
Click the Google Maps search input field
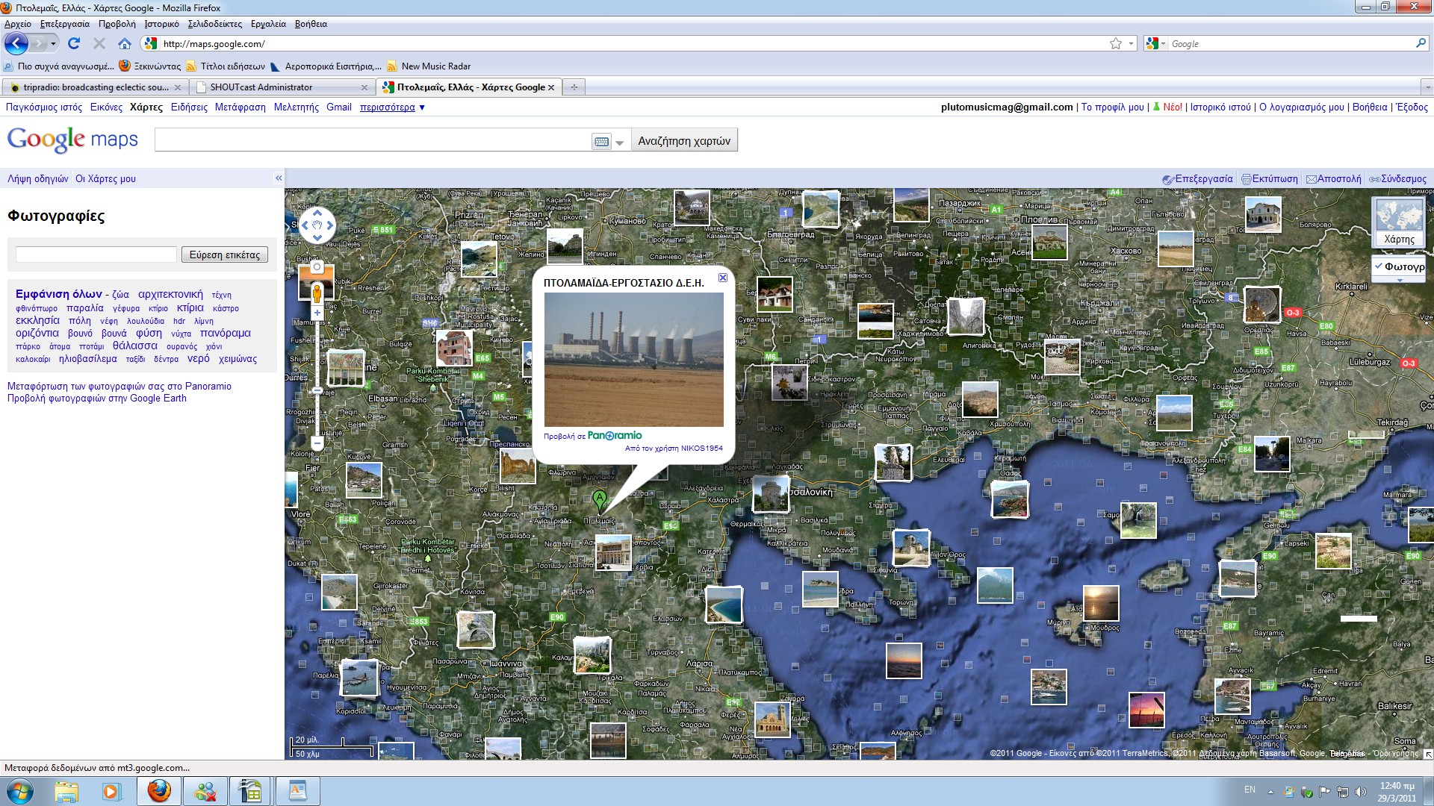(x=372, y=141)
